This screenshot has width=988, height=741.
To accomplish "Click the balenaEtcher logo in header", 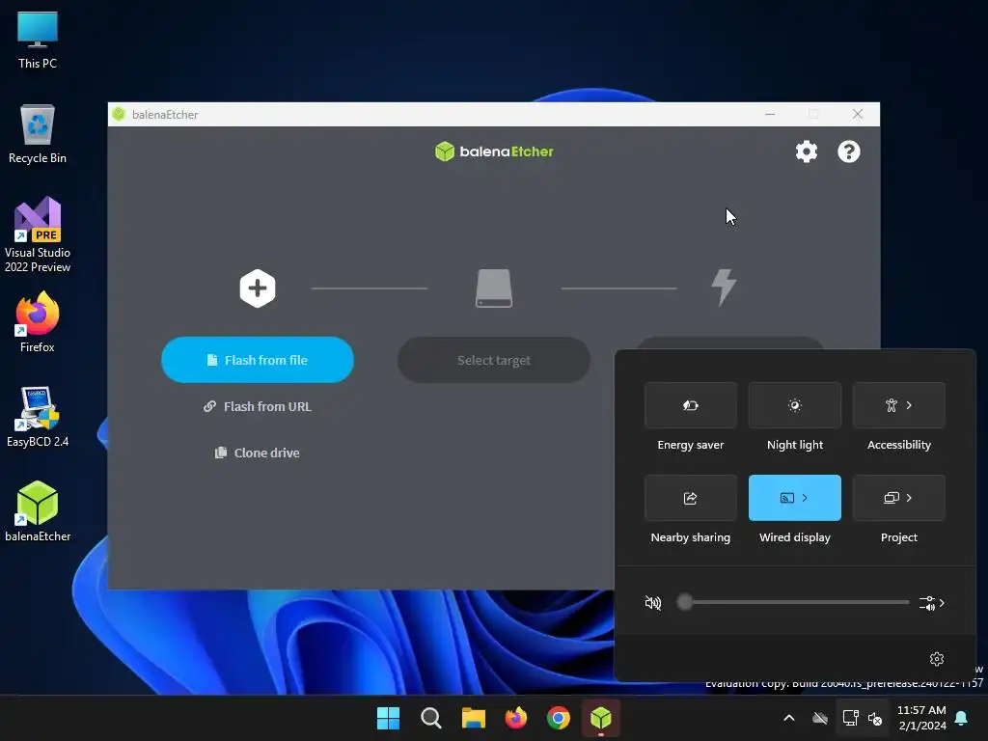I will (x=494, y=151).
